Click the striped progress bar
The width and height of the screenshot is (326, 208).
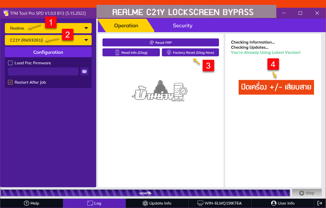click(145, 193)
